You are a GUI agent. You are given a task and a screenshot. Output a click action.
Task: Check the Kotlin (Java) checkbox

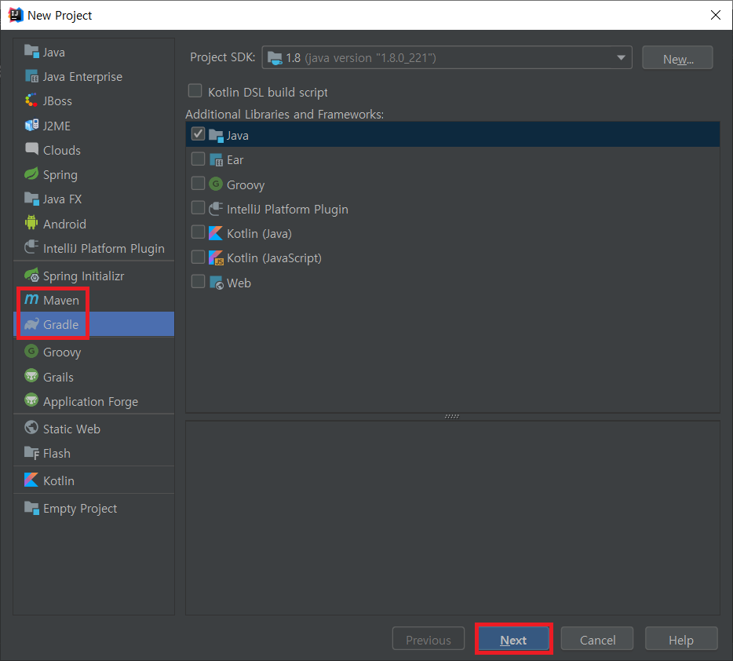pos(199,232)
